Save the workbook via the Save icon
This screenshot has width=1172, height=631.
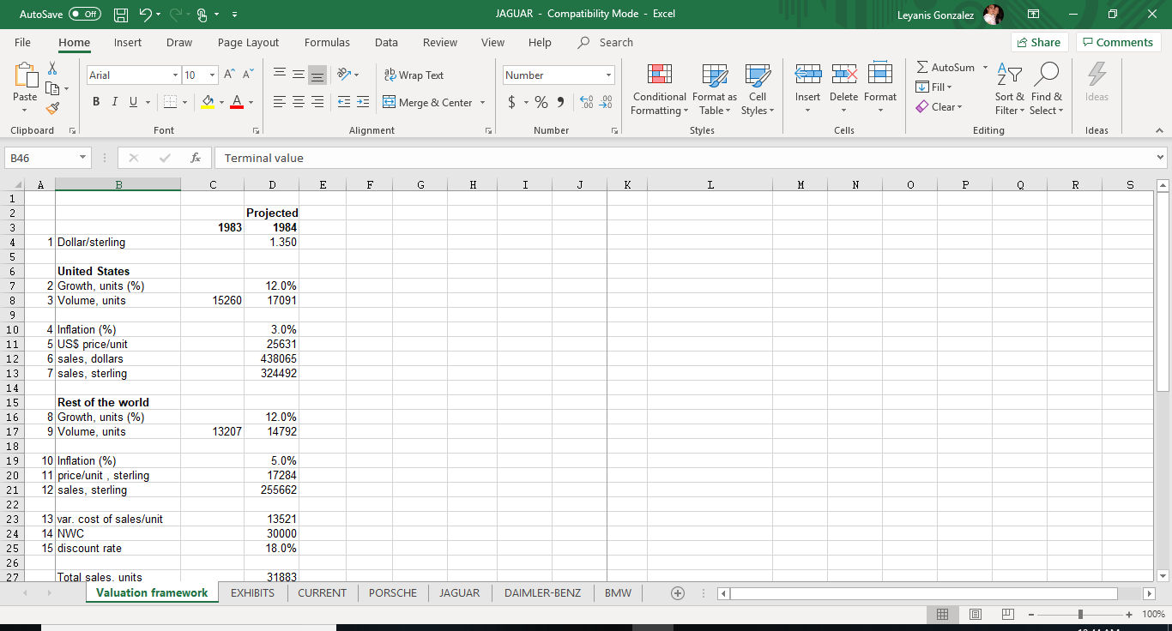[x=121, y=14]
